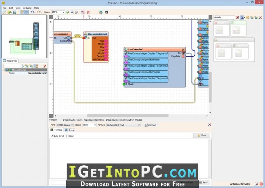This screenshot has width=265, height=188.
Task: Click the Save floppy disk icon
Action: pyautogui.click(x=15, y=12)
